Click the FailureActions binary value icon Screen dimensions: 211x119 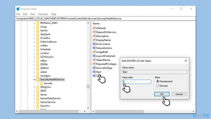pyautogui.click(x=94, y=48)
